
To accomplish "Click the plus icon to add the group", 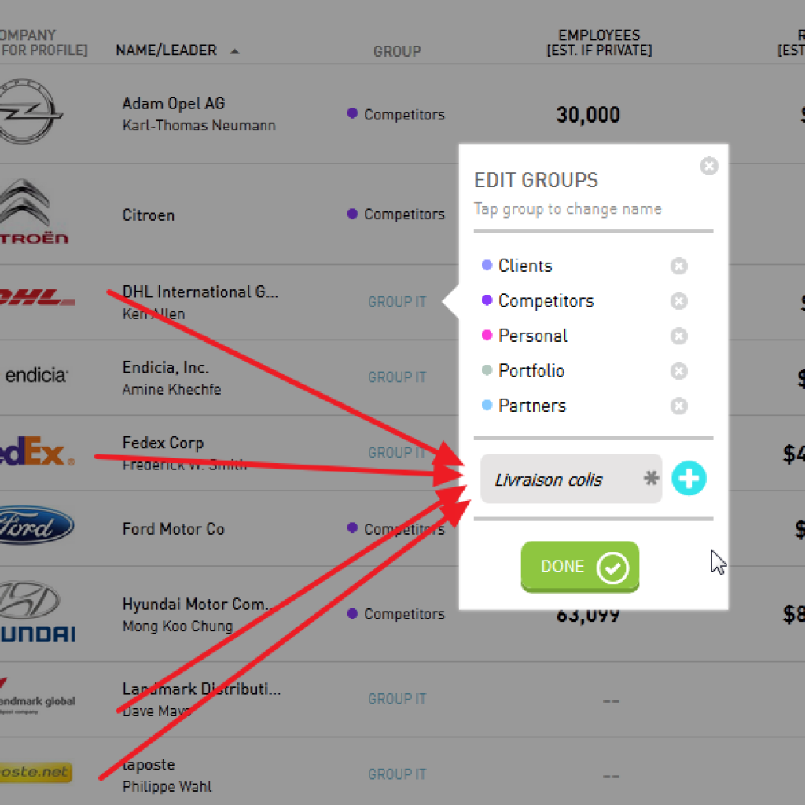I will [689, 479].
